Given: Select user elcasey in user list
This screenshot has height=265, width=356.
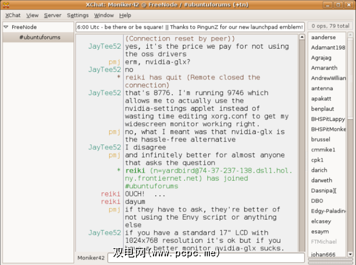Looking at the screenshot, I should point(321,221).
